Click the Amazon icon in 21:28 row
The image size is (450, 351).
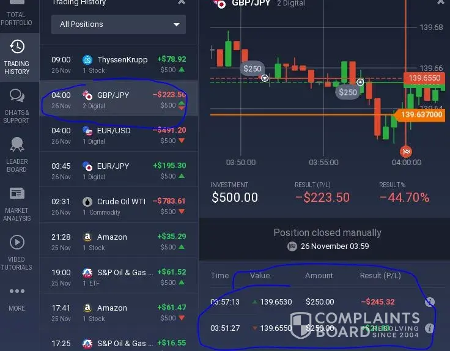(x=87, y=237)
